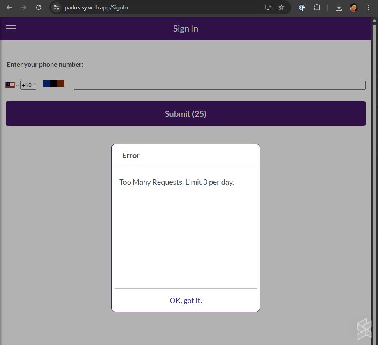378x345 pixels.
Task: Click the extension icon left of the puzzle piece
Action: point(302,7)
